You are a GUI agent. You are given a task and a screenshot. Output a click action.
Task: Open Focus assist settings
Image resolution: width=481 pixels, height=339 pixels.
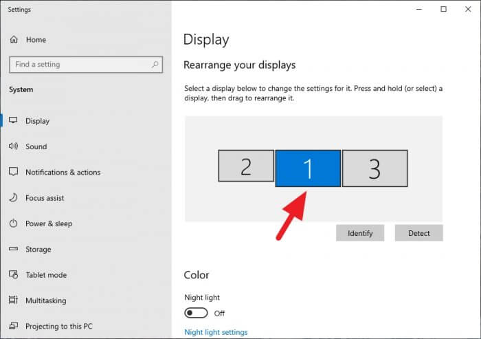tap(86, 198)
